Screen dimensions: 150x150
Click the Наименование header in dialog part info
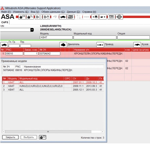(32, 67)
